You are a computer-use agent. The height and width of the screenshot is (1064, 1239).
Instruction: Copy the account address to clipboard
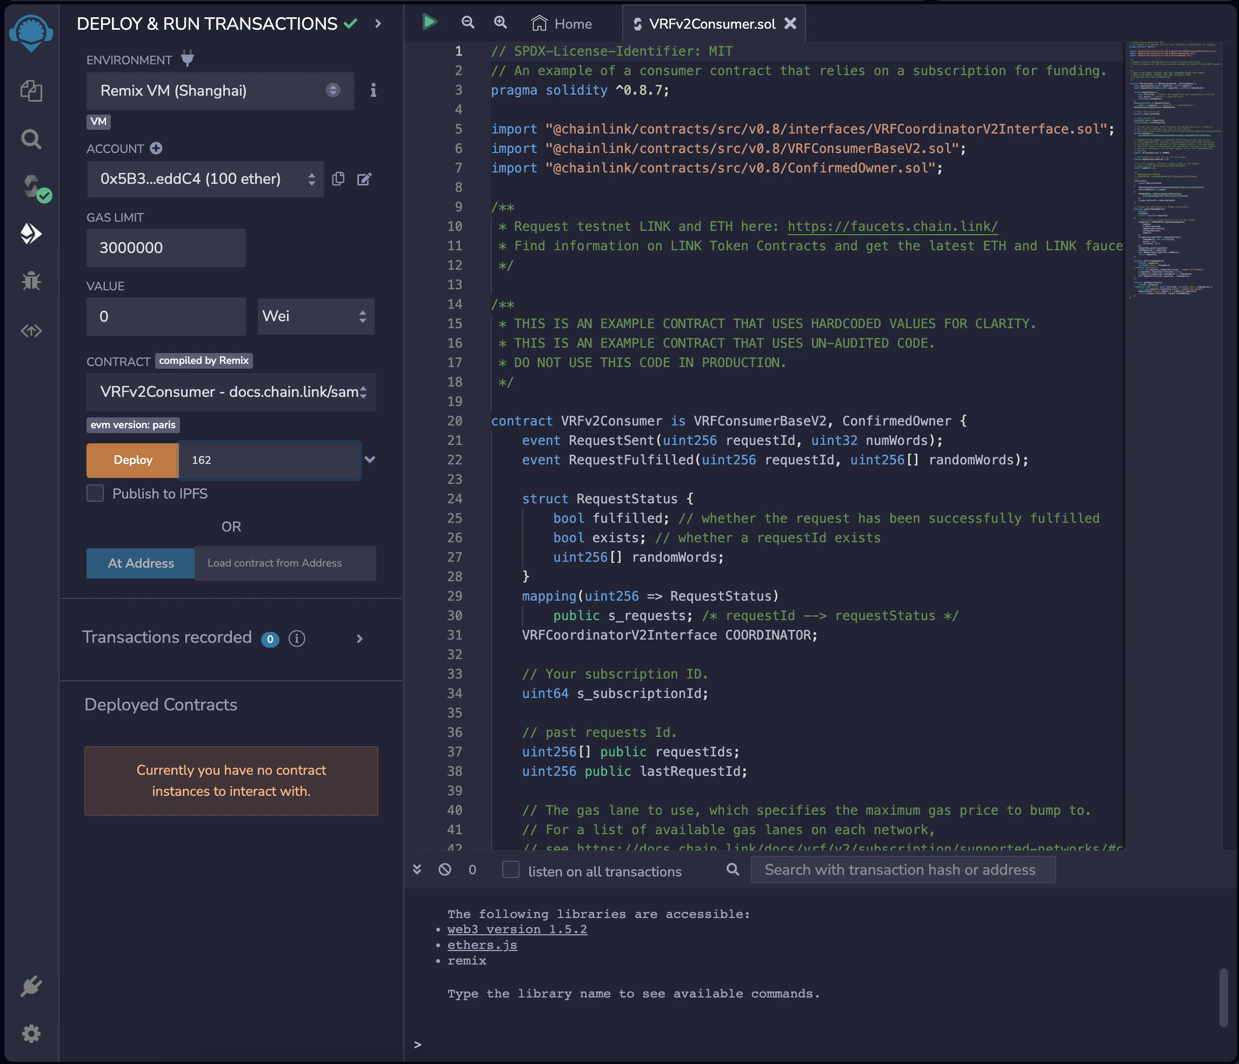pyautogui.click(x=338, y=179)
